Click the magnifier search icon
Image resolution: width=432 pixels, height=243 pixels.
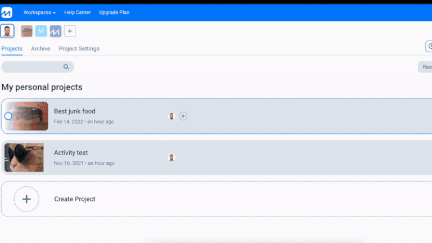(66, 67)
